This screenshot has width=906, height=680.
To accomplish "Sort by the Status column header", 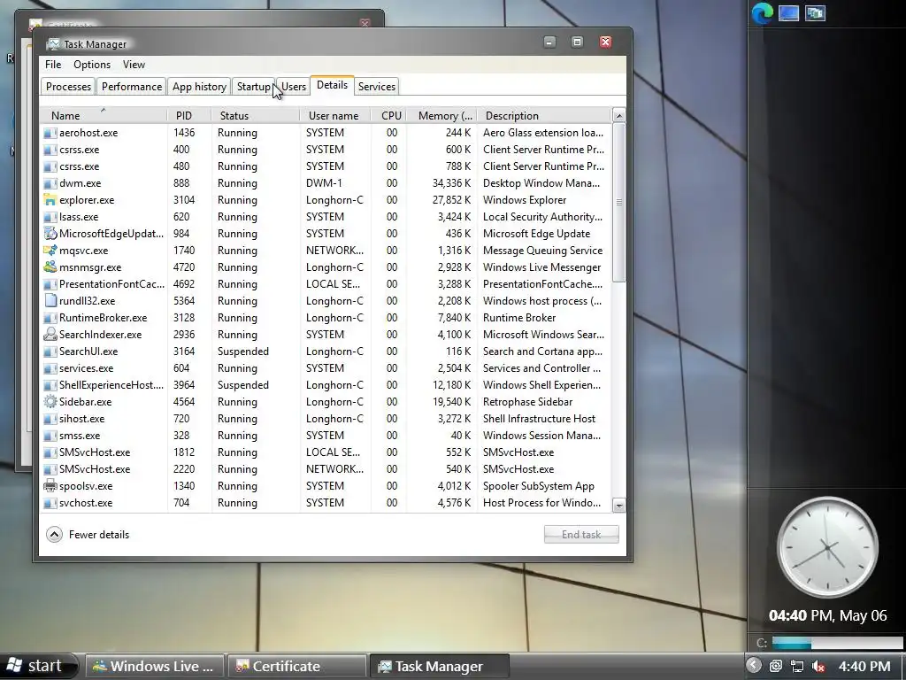I will click(x=256, y=116).
